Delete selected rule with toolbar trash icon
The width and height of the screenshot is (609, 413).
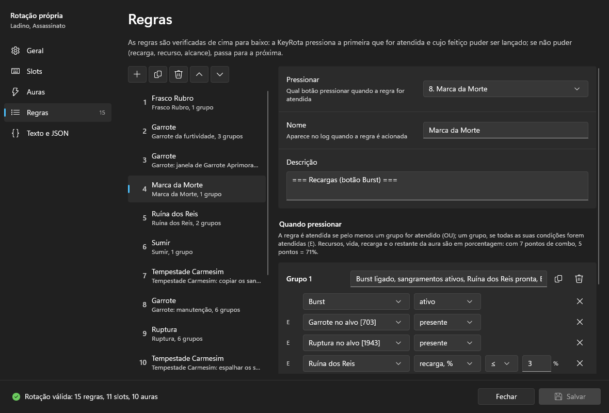pos(178,74)
